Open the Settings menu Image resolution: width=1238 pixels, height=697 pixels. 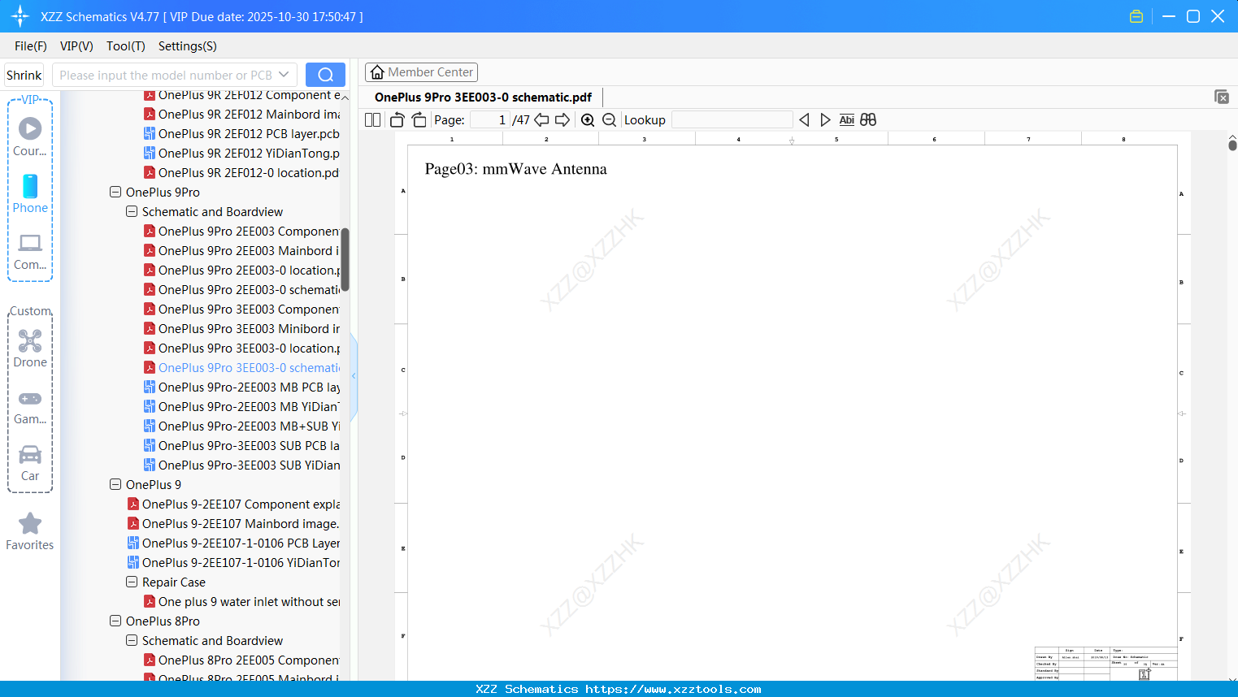[188, 46]
